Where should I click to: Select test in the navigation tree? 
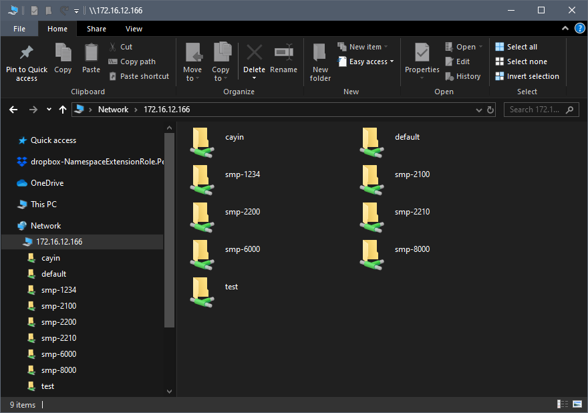(41, 386)
